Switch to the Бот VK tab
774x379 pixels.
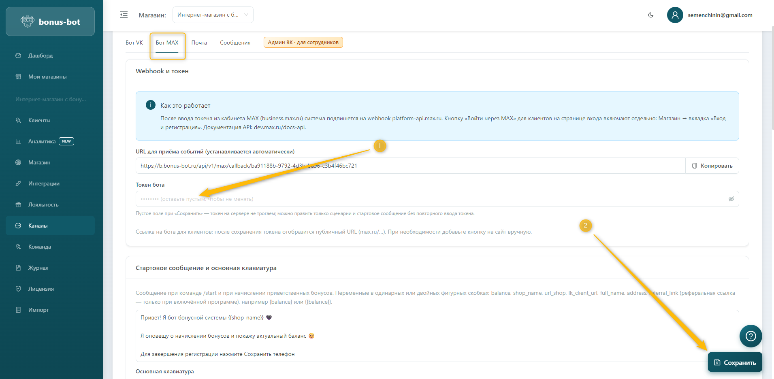134,43
